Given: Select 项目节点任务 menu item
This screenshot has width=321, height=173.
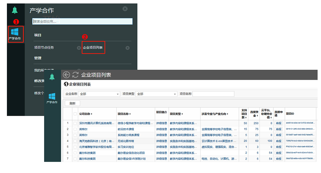Looking at the screenshot, I should point(44,48).
